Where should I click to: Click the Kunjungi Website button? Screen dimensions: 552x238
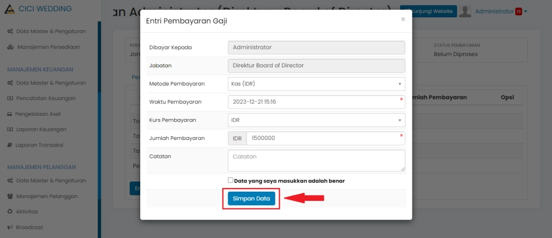point(429,11)
